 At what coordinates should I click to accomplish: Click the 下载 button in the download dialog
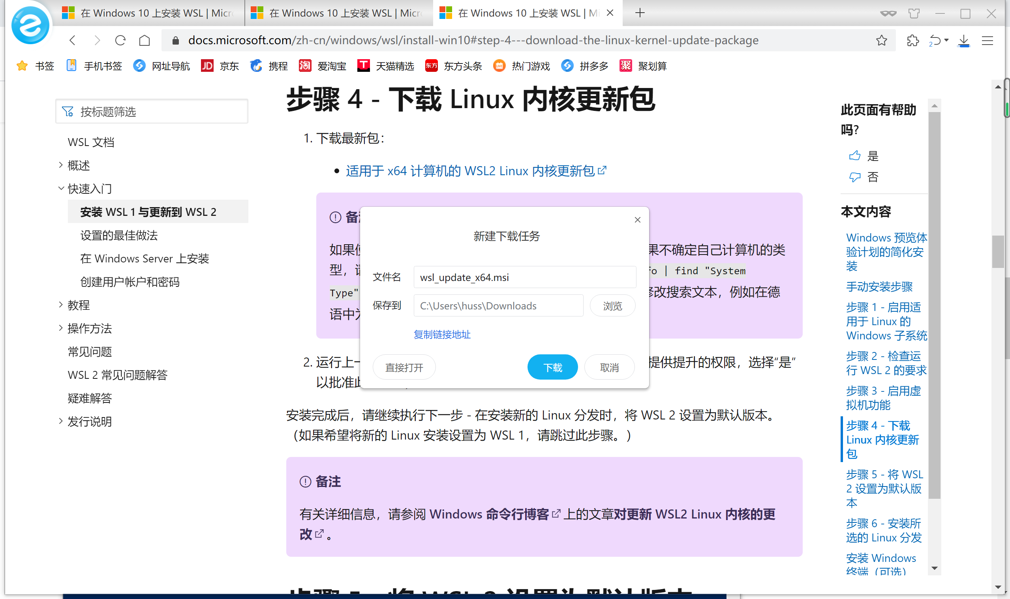coord(552,367)
